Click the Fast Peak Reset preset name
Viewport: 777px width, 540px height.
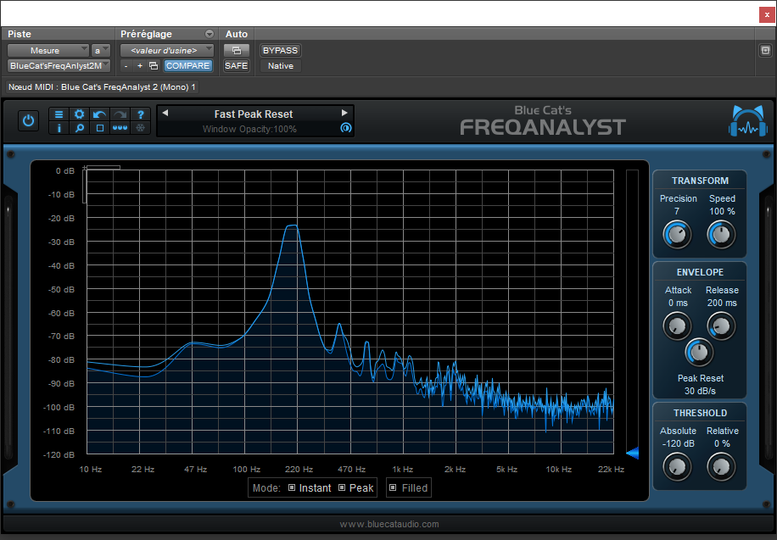tap(254, 114)
